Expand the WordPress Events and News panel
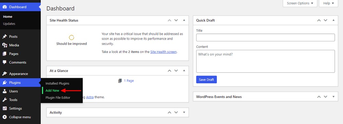The height and width of the screenshot is (124, 343). [333, 97]
